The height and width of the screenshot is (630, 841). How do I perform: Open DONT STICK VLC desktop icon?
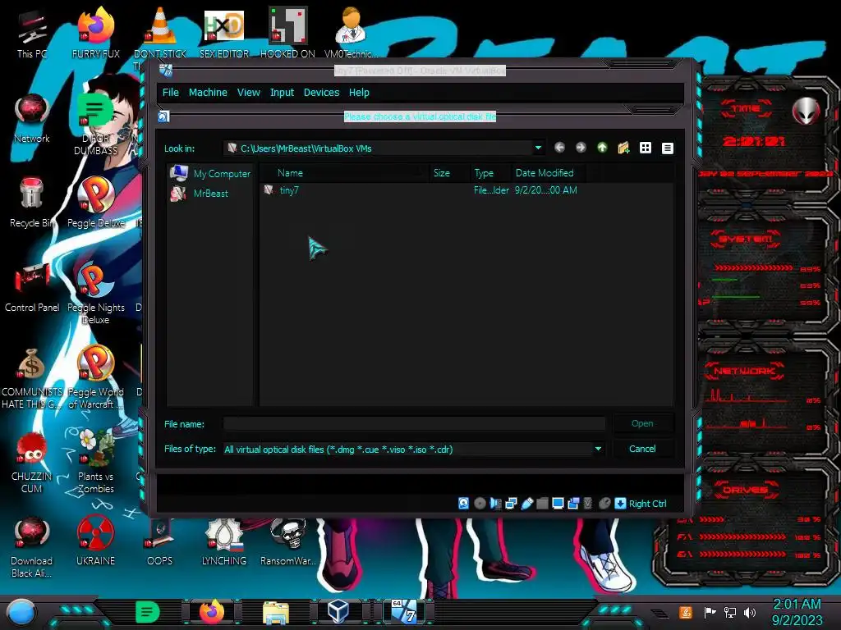160,32
